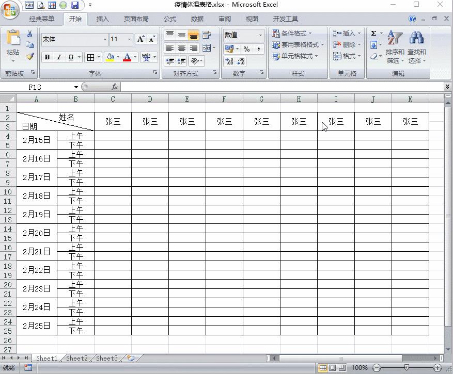Click the Paste clipboard icon
This screenshot has height=374, width=453.
[x=13, y=38]
